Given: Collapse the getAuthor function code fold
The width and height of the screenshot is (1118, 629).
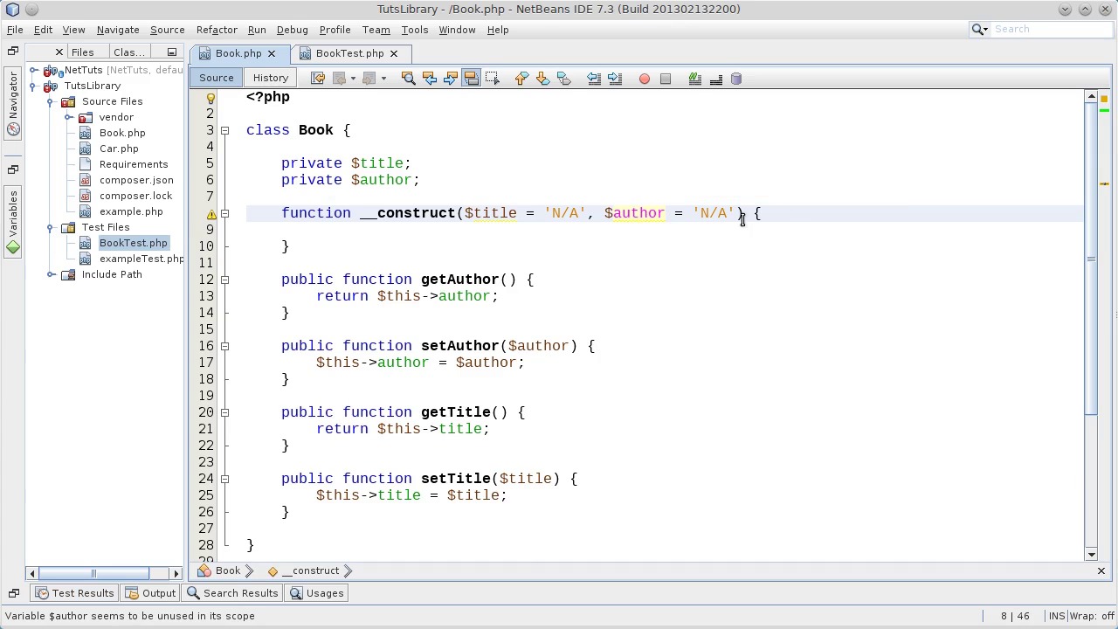Looking at the screenshot, I should pos(224,280).
